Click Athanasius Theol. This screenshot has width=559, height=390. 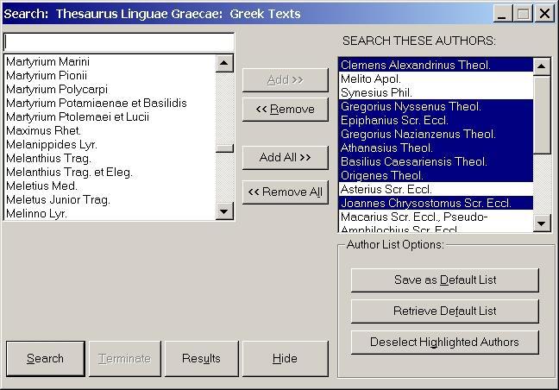pyautogui.click(x=436, y=148)
